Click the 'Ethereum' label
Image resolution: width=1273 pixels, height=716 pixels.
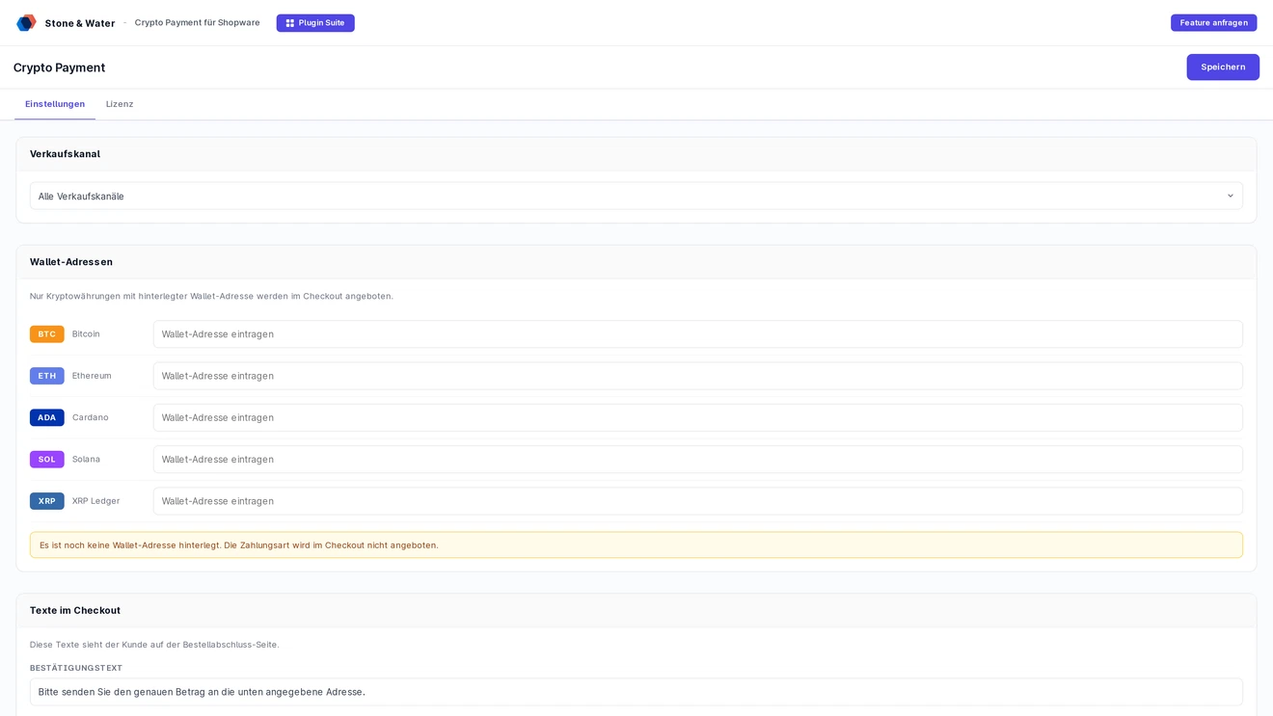coord(92,376)
